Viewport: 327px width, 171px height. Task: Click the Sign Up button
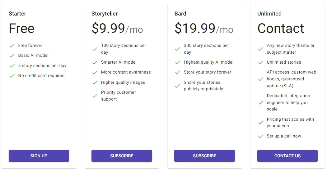click(39, 156)
